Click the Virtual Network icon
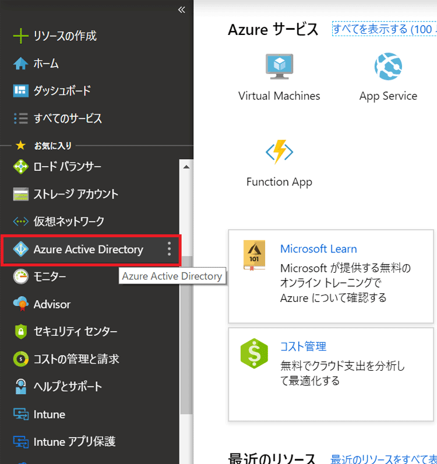 click(x=21, y=222)
